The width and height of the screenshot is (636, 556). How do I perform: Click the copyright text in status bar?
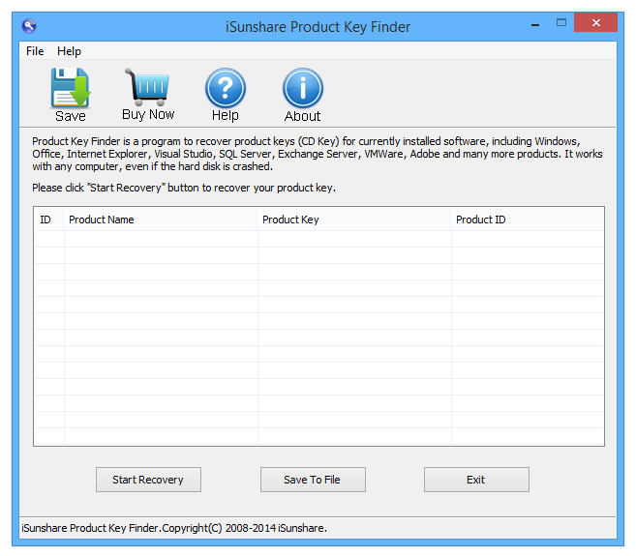[x=174, y=528]
